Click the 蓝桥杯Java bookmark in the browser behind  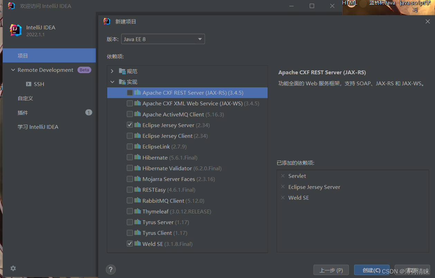coord(382,3)
